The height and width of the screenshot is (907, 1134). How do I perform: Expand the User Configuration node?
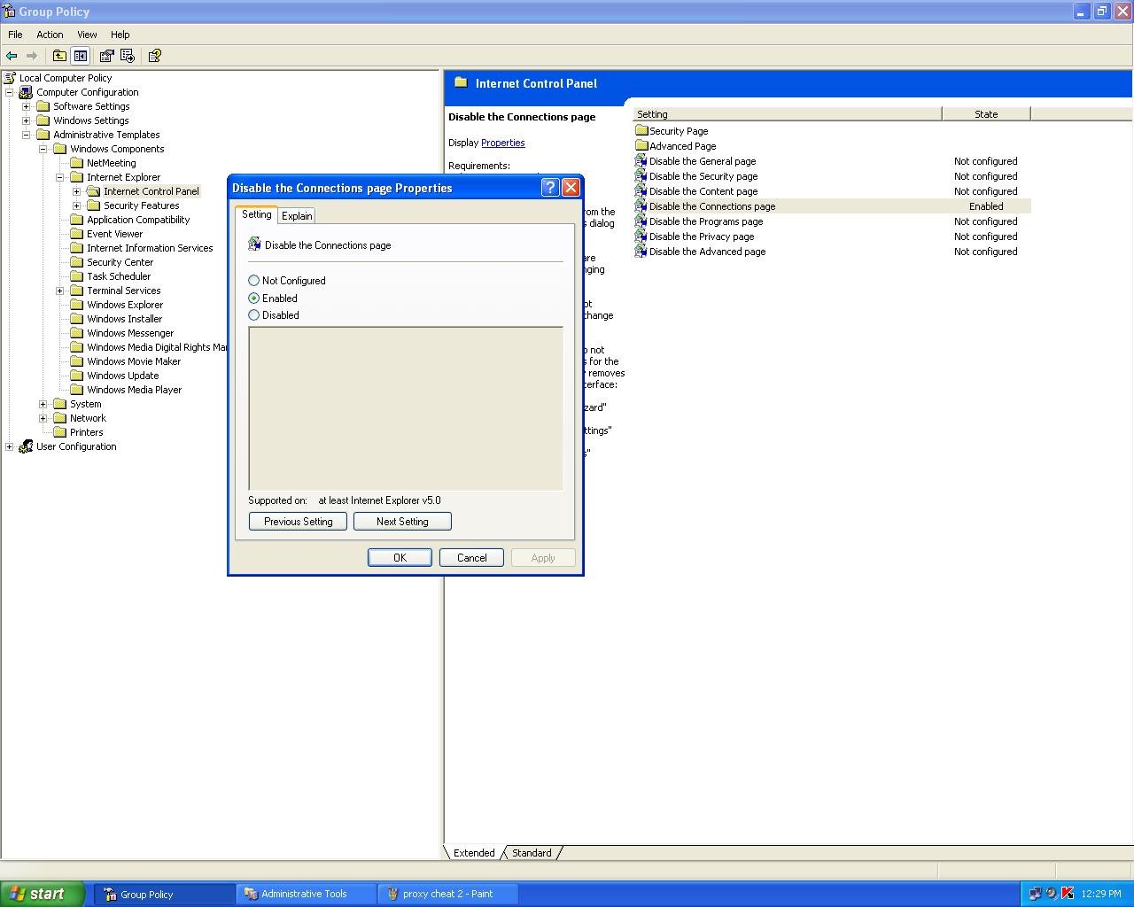[x=10, y=446]
